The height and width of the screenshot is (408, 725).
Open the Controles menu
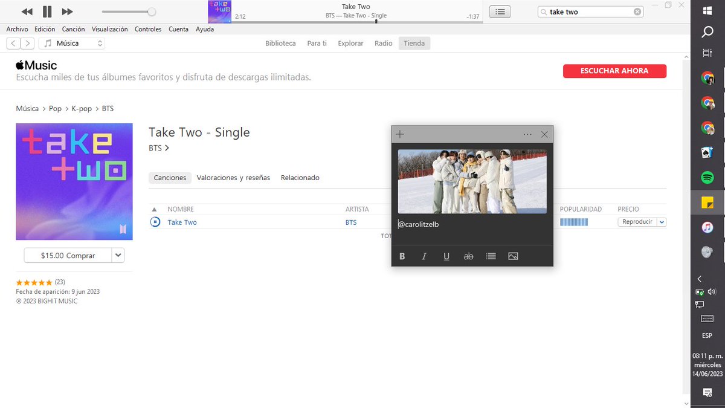[x=148, y=29]
